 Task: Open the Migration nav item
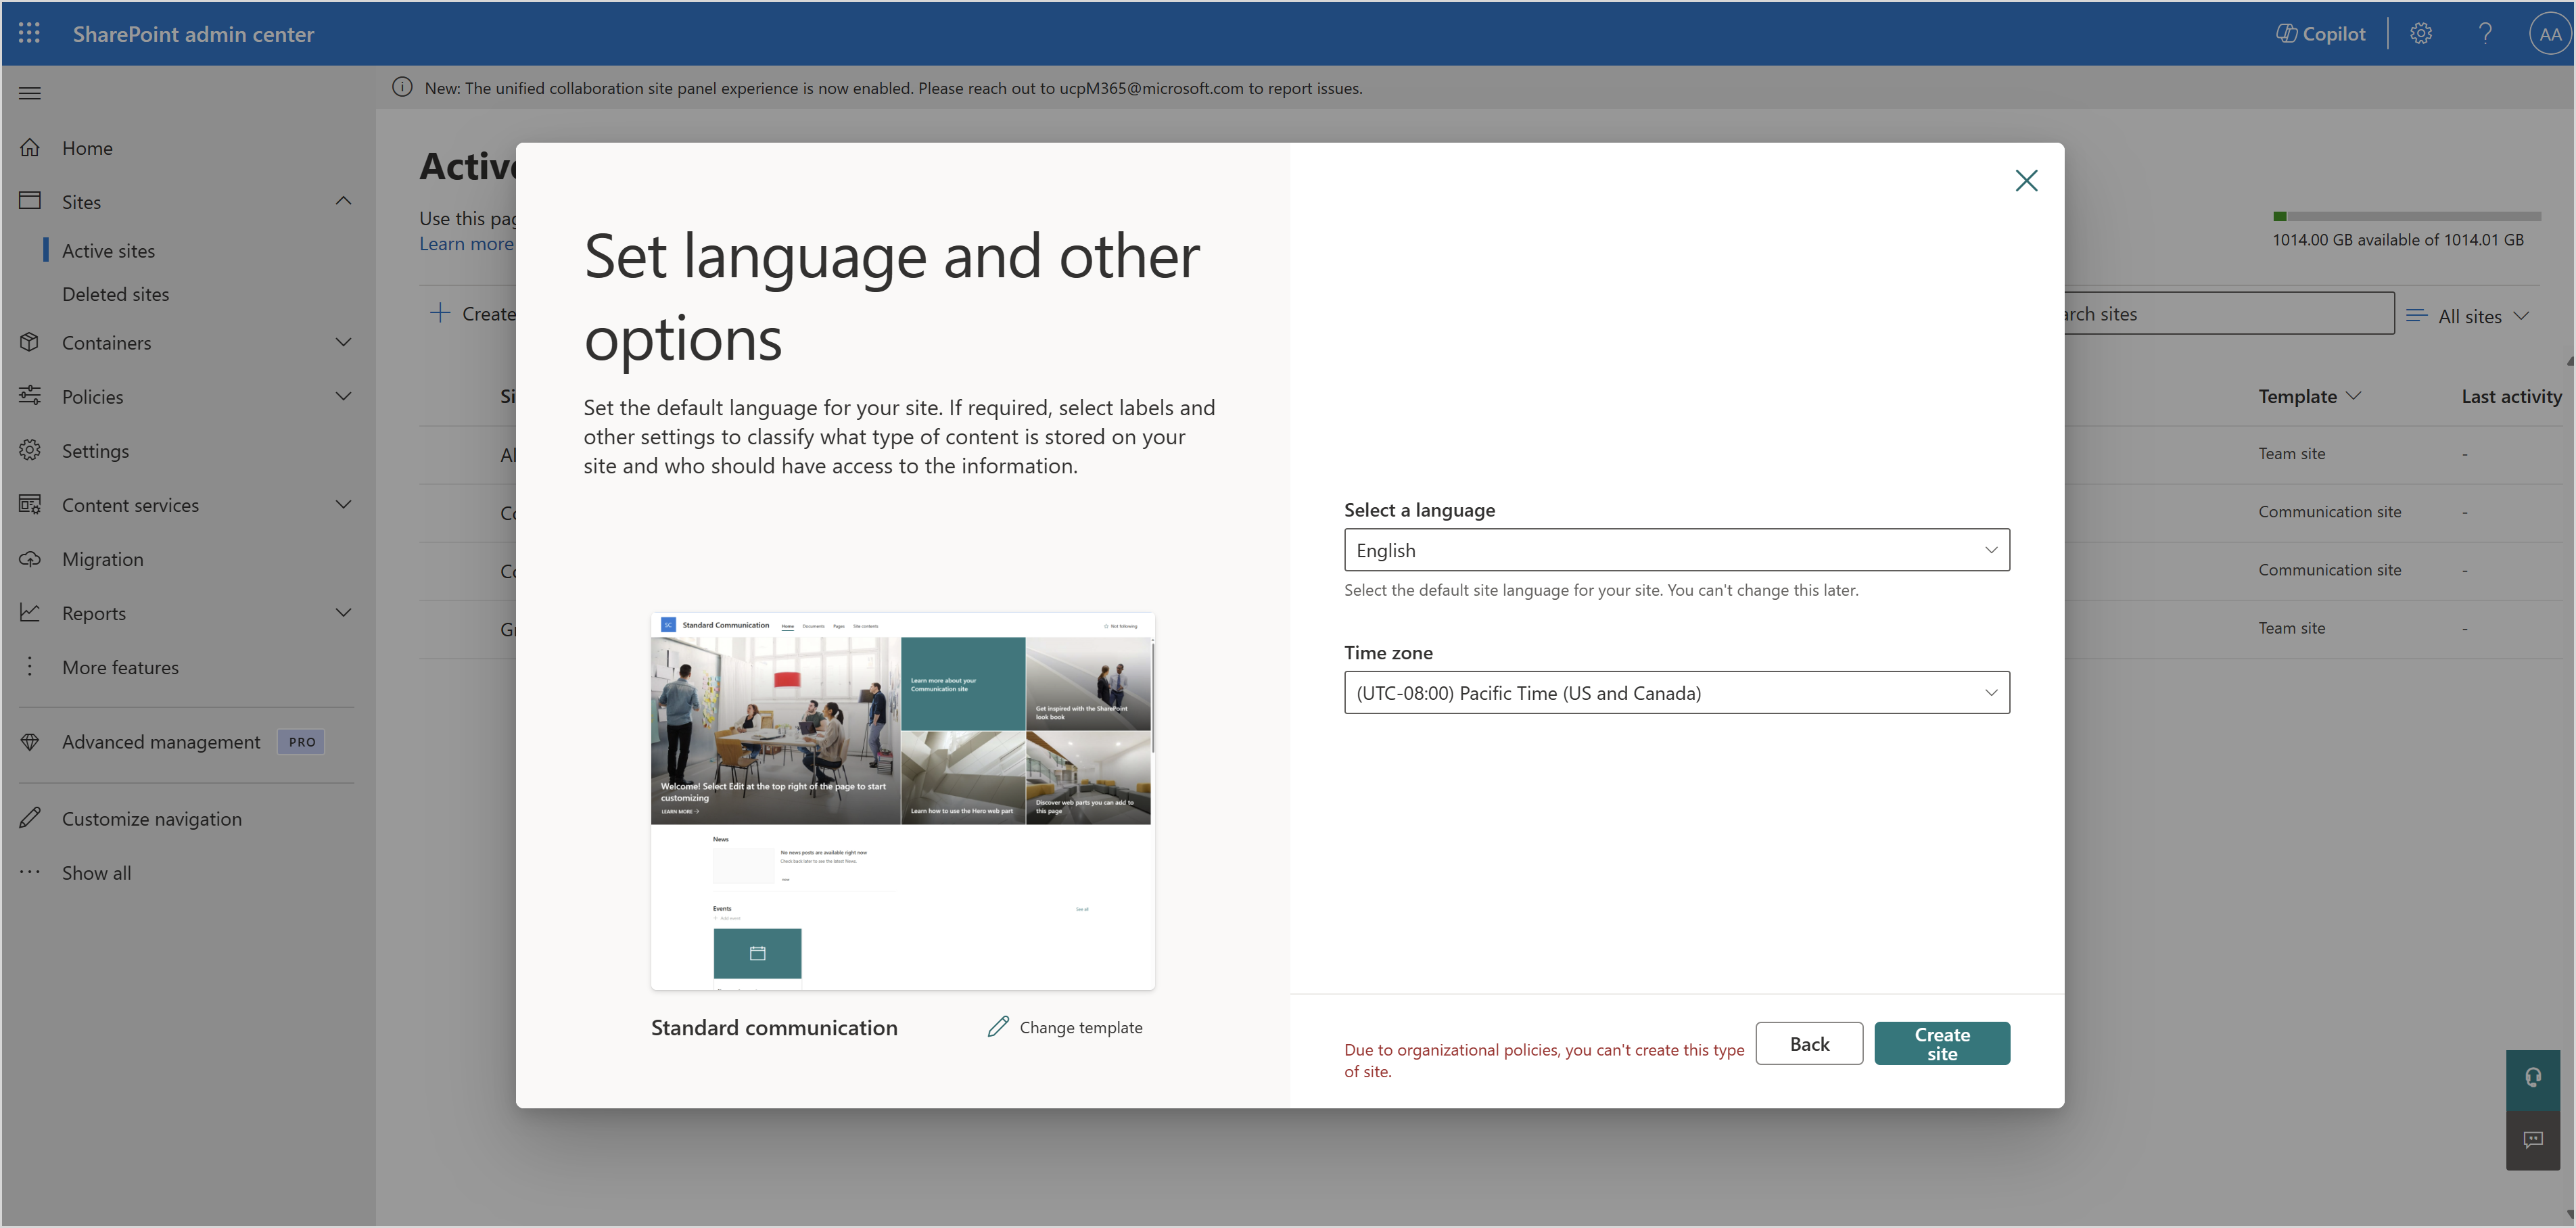click(x=102, y=559)
